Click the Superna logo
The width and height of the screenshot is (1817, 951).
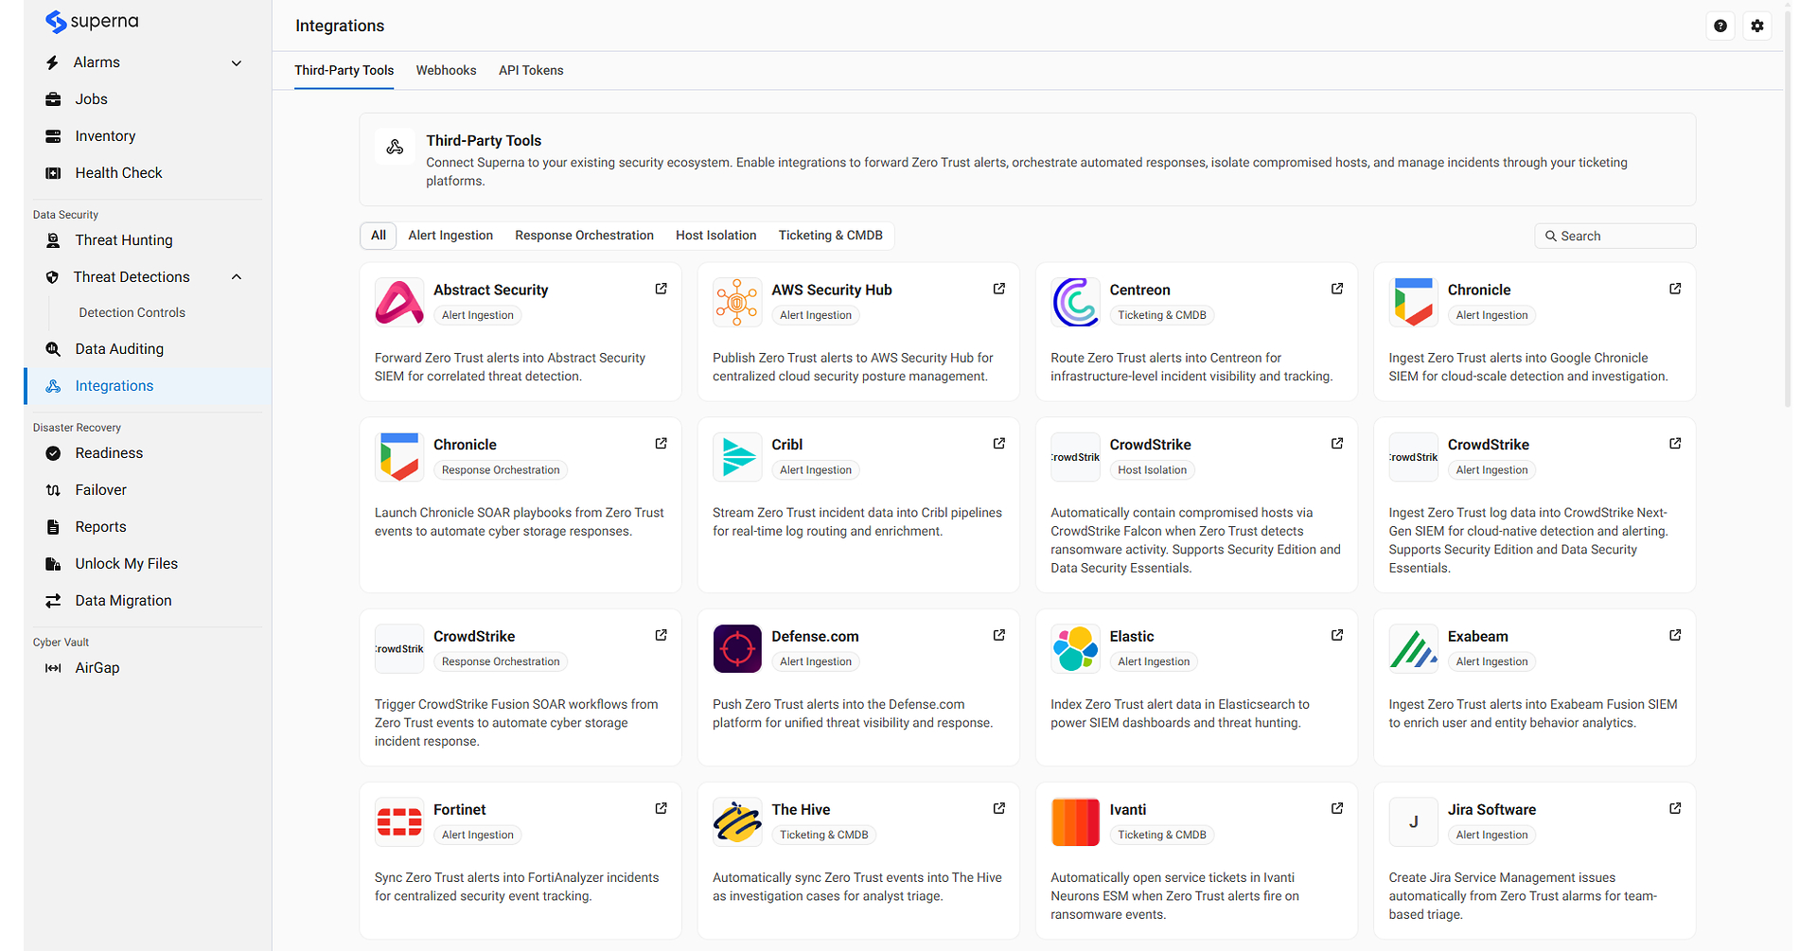point(92,22)
